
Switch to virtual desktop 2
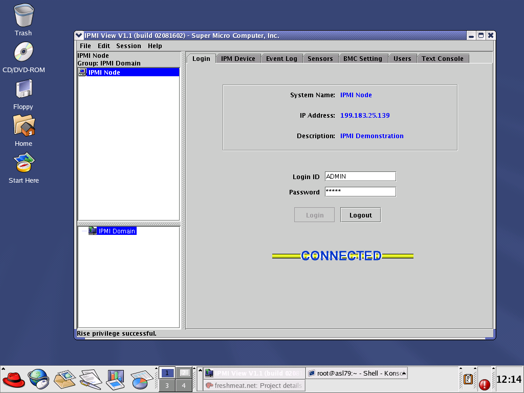tap(184, 373)
